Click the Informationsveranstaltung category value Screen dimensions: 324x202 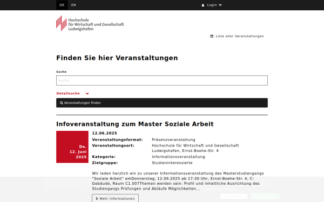[178, 157]
